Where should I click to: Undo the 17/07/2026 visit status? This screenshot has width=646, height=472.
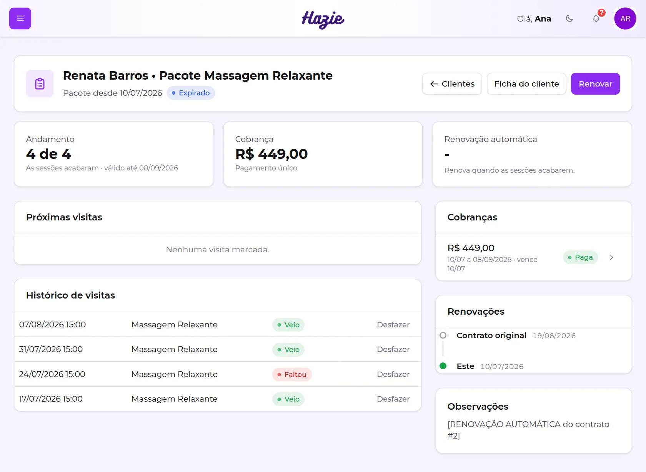coord(393,399)
